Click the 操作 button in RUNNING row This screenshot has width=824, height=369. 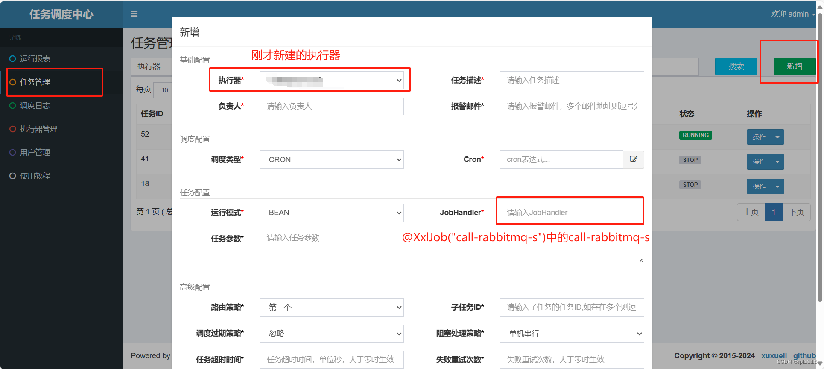[x=759, y=137]
